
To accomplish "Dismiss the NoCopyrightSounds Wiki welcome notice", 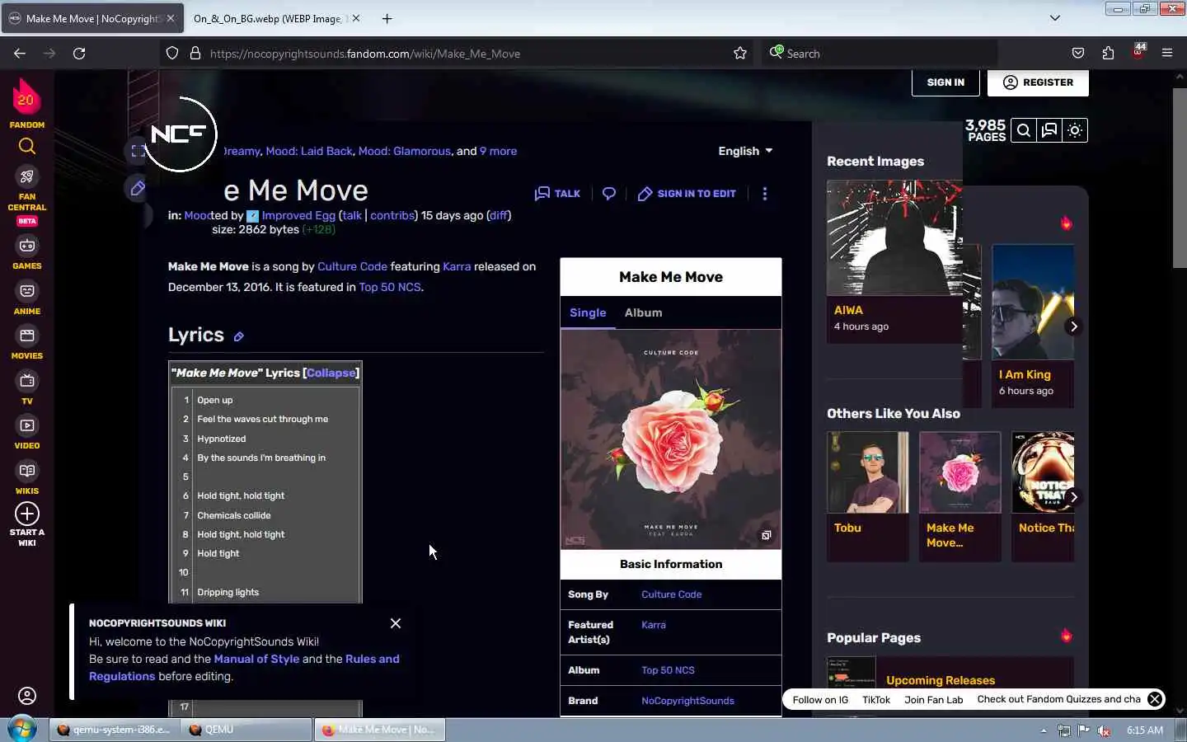I will 396,623.
